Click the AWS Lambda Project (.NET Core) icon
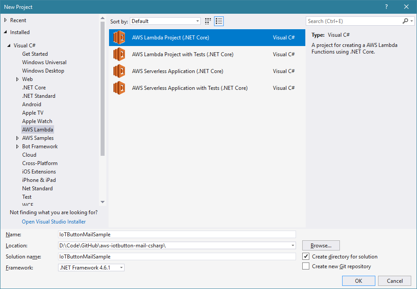 (x=119, y=38)
